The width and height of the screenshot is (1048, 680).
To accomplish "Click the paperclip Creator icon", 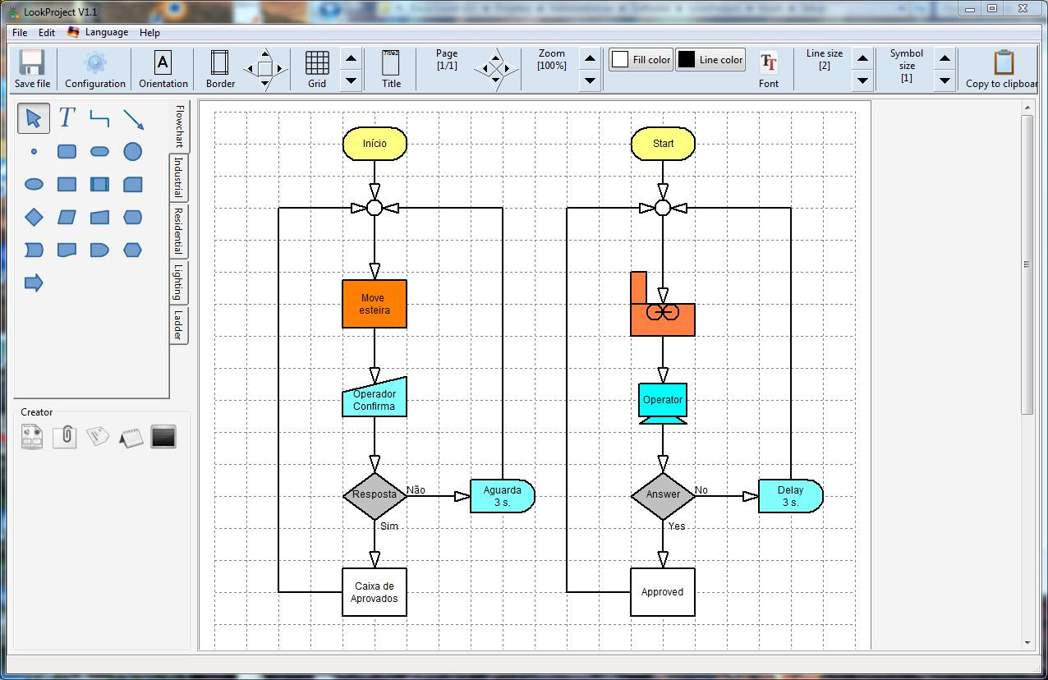I will coord(65,437).
